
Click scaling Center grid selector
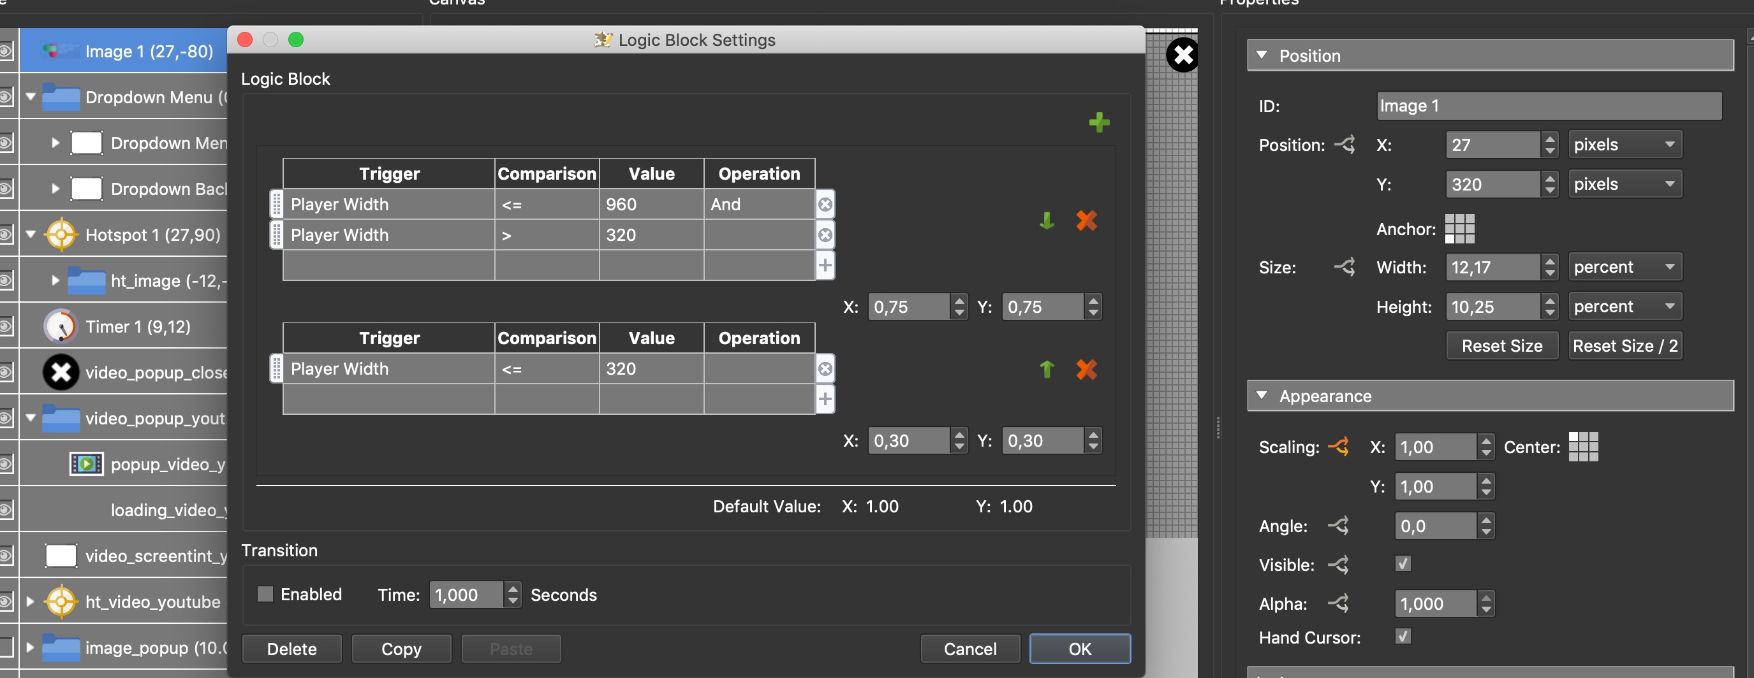1583,447
